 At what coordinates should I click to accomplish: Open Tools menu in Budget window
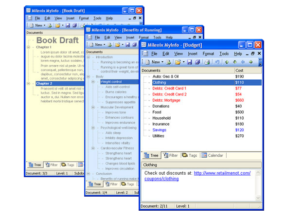coord(224,54)
